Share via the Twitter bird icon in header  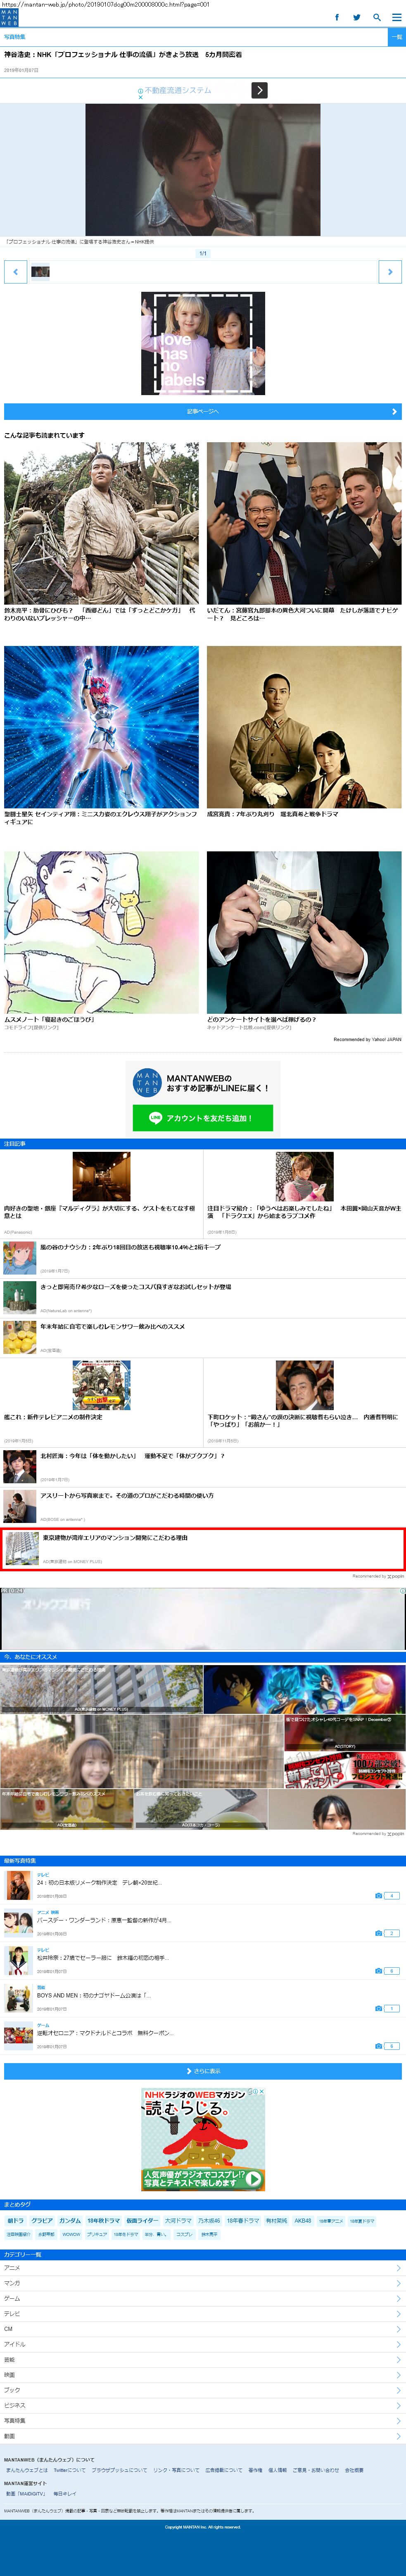pyautogui.click(x=356, y=17)
